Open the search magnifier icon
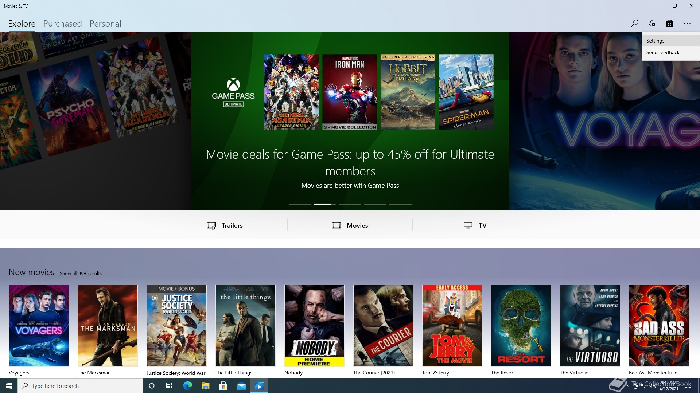 click(x=634, y=23)
